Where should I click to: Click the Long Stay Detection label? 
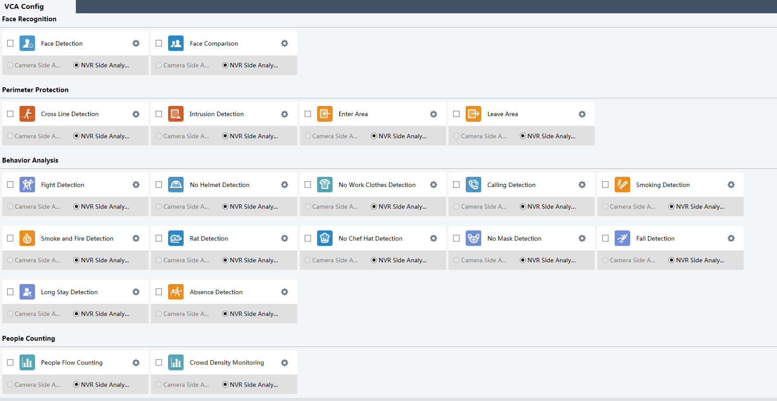(x=69, y=292)
